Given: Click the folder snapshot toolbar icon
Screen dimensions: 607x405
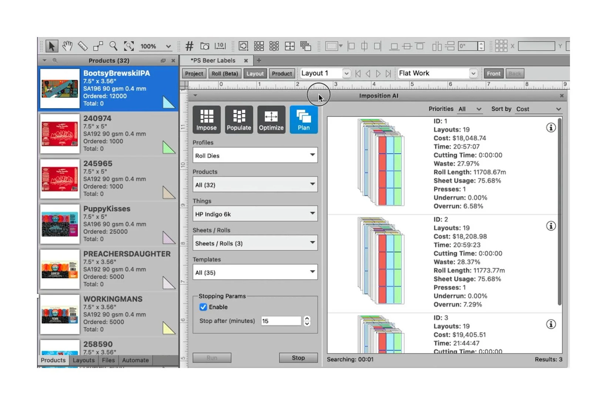Looking at the screenshot, I should (x=205, y=46).
